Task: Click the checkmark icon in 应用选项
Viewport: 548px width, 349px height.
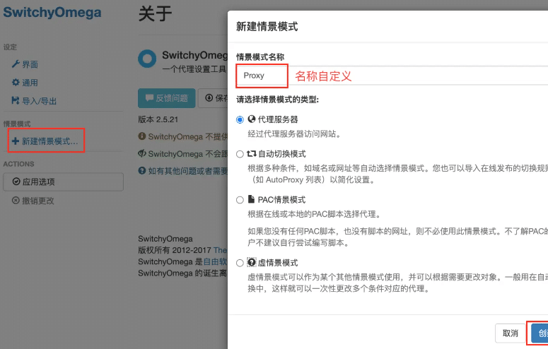Action: click(16, 182)
